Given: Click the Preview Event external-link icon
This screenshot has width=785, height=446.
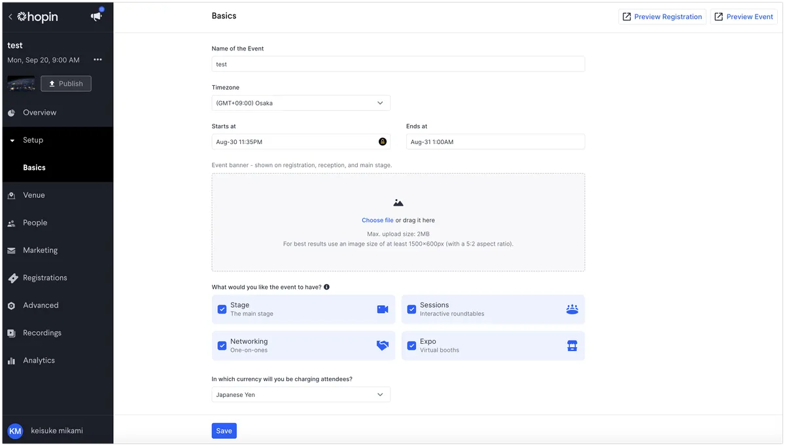Looking at the screenshot, I should tap(719, 16).
